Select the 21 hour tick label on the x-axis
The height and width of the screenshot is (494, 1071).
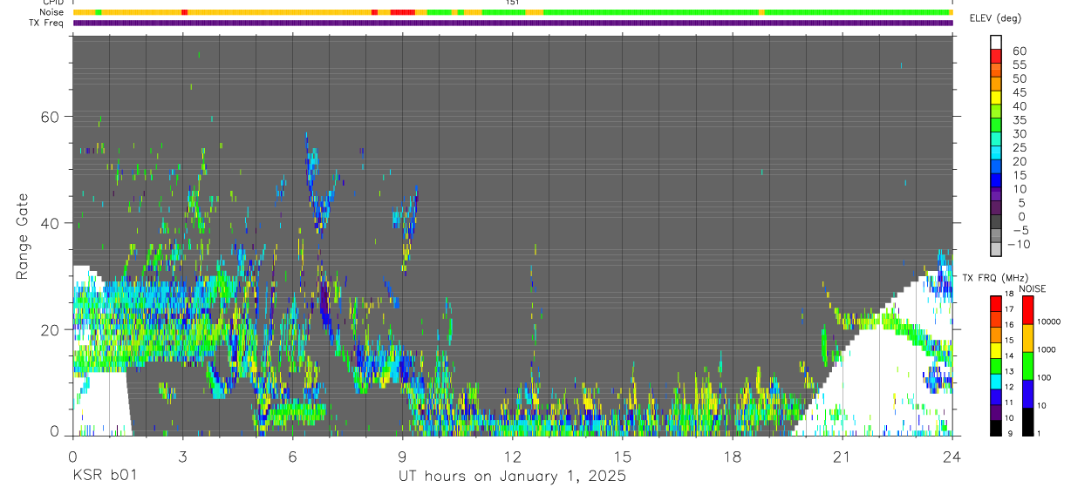click(x=842, y=456)
